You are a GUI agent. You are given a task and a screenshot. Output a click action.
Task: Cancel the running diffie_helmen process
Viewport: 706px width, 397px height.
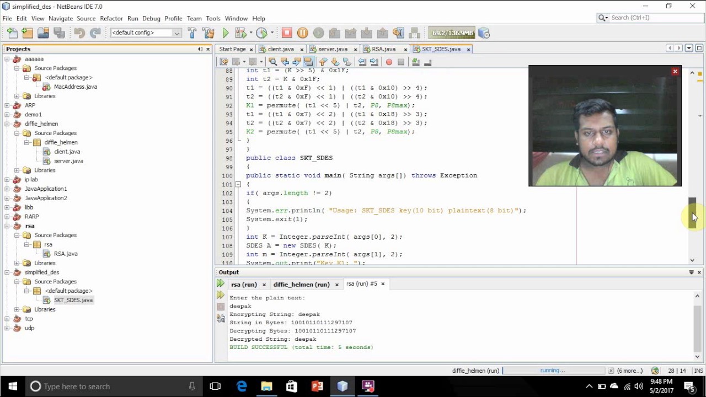[611, 371]
